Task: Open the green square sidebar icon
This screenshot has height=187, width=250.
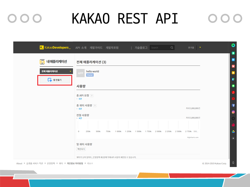Action: (x=233, y=86)
